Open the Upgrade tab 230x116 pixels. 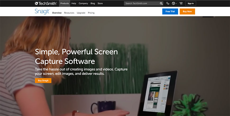point(81,13)
